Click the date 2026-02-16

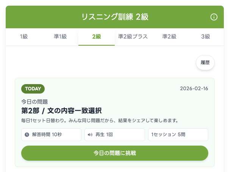tap(194, 89)
